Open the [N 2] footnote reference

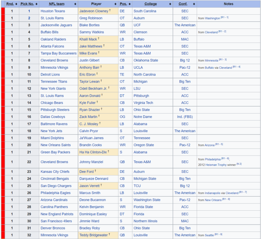[240, 164]
